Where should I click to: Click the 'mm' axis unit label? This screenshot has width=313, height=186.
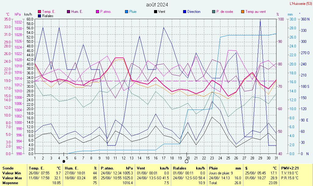pyautogui.click(x=290, y=15)
